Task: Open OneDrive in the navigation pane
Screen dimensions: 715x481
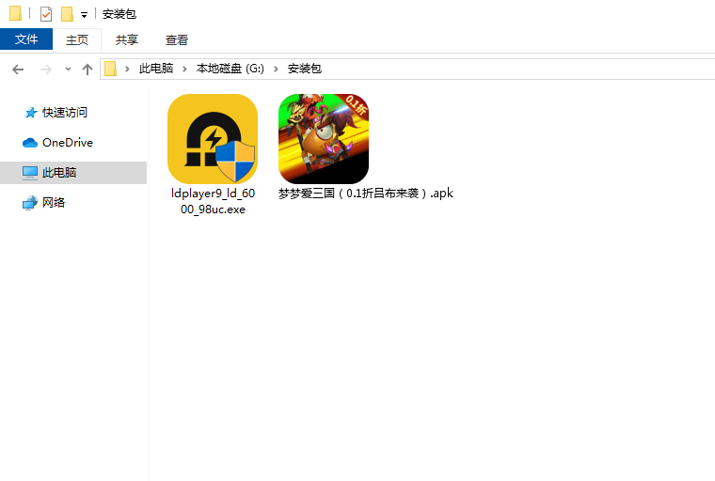Action: click(x=67, y=143)
